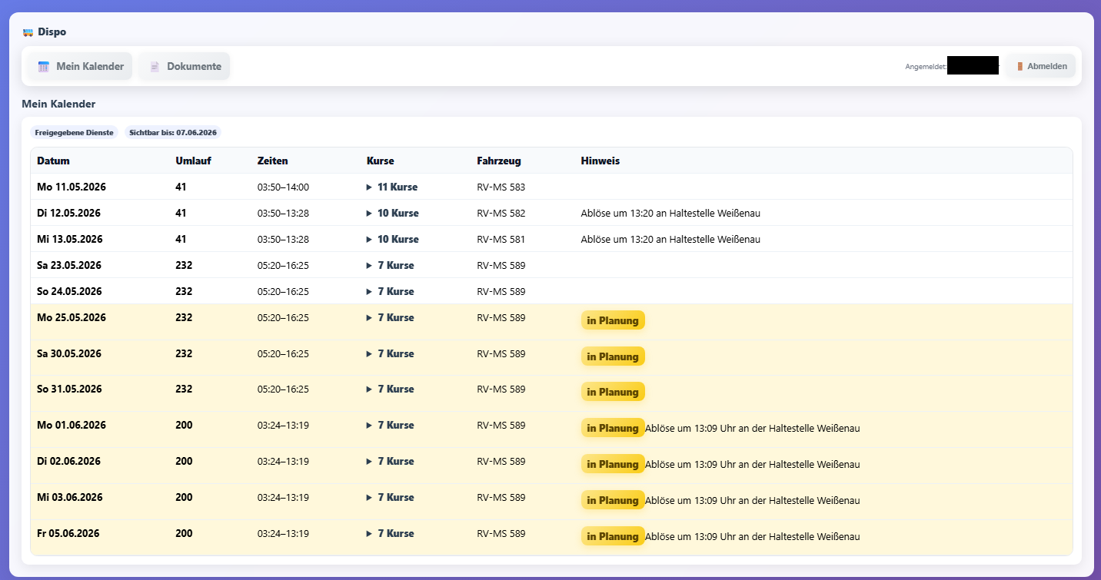Click the calendar icon in Mein Kalender tab

point(44,67)
